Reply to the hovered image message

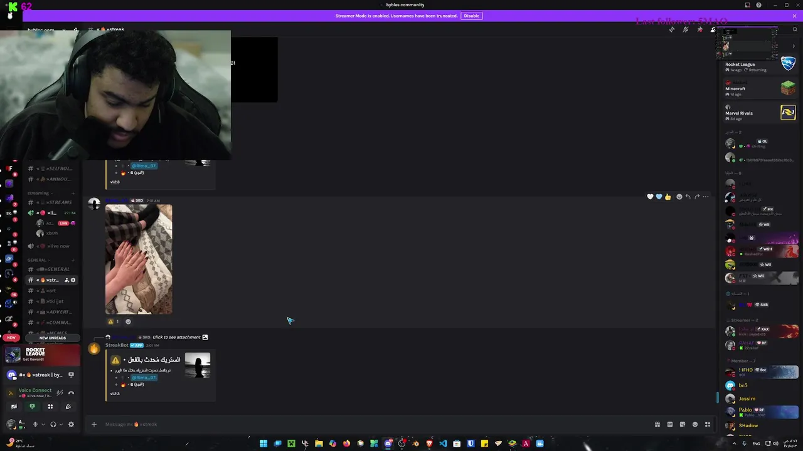tap(688, 197)
